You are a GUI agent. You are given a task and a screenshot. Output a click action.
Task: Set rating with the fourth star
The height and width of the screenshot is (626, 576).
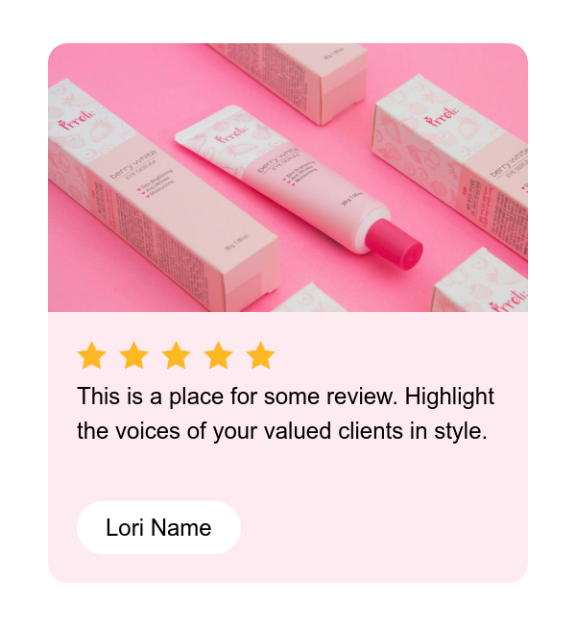click(218, 355)
